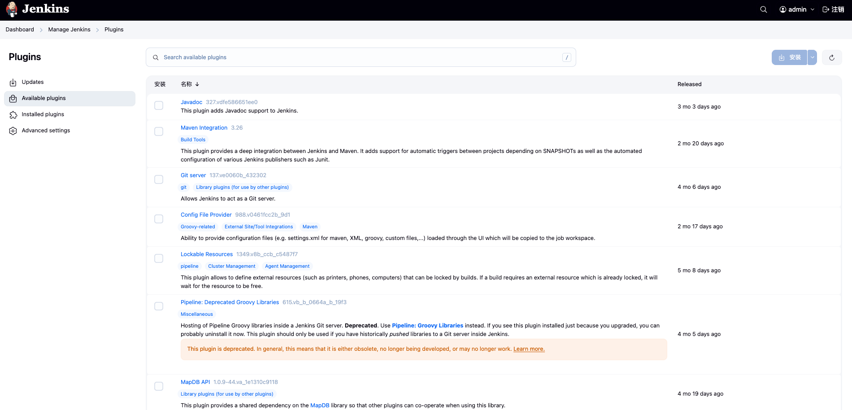Open the dropdown arrow beside 安装 button
Image resolution: width=852 pixels, height=410 pixels.
pos(812,57)
